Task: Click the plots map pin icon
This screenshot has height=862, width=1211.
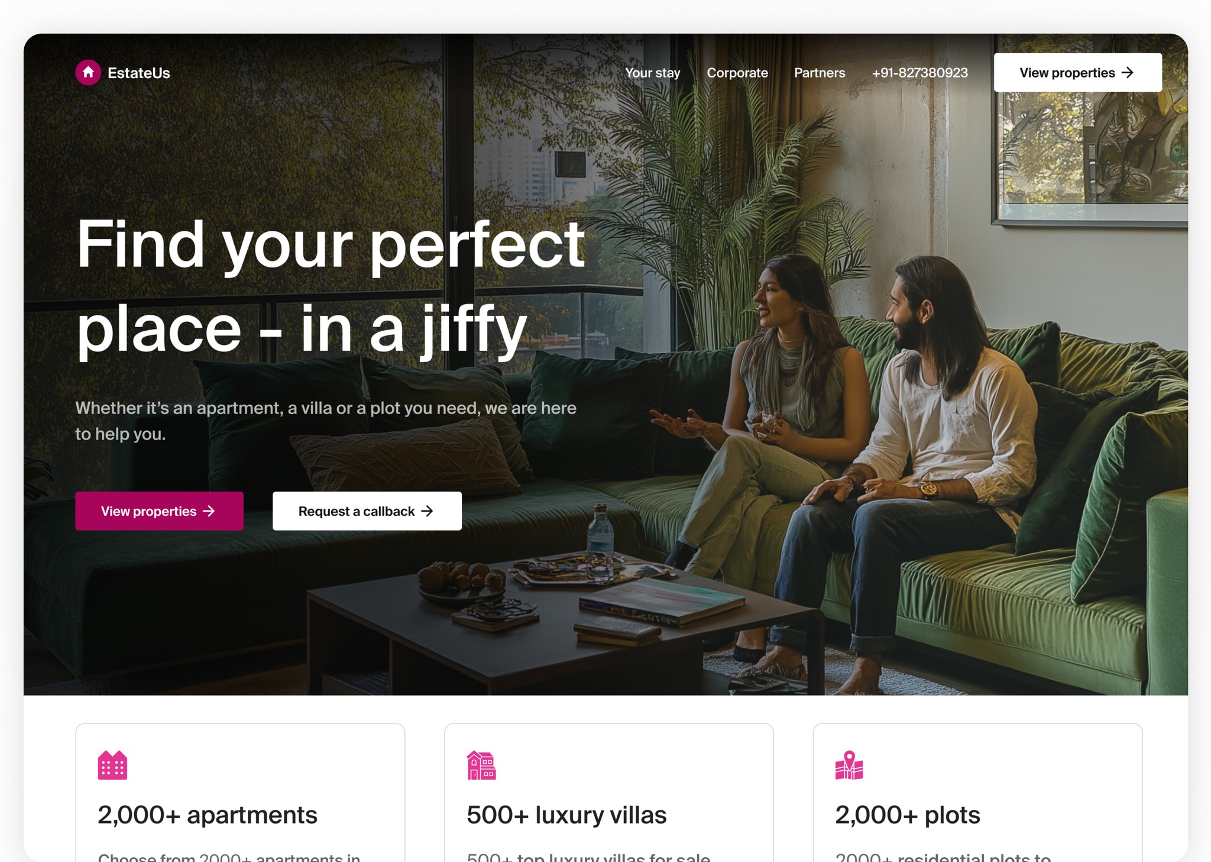Action: [849, 765]
